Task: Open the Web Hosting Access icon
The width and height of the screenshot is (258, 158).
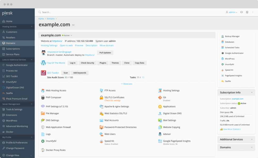Action: coord(43,91)
